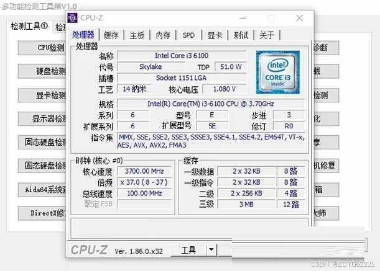Screen dimensions: 380x271
Task: Switch to the 缓存 tab
Action: pos(111,35)
